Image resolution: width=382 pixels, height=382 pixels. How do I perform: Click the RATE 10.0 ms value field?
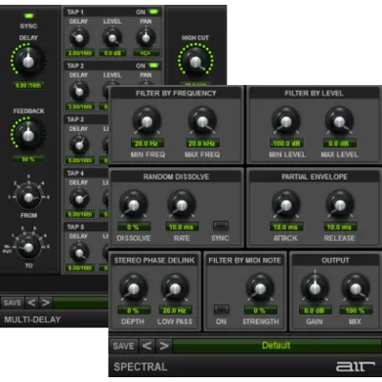click(181, 227)
